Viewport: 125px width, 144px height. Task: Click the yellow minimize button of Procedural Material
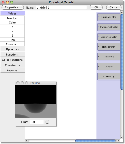pos(7,2)
